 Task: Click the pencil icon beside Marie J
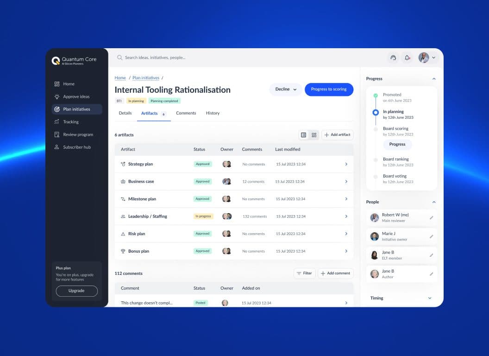pos(432,236)
